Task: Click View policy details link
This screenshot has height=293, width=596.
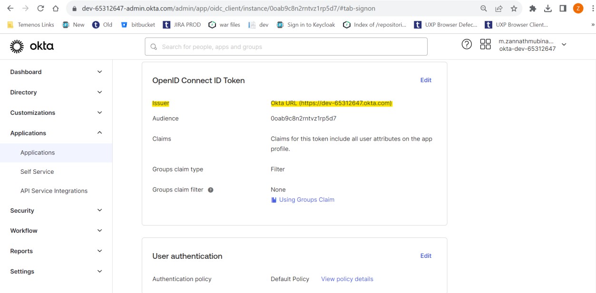Action: click(x=347, y=279)
